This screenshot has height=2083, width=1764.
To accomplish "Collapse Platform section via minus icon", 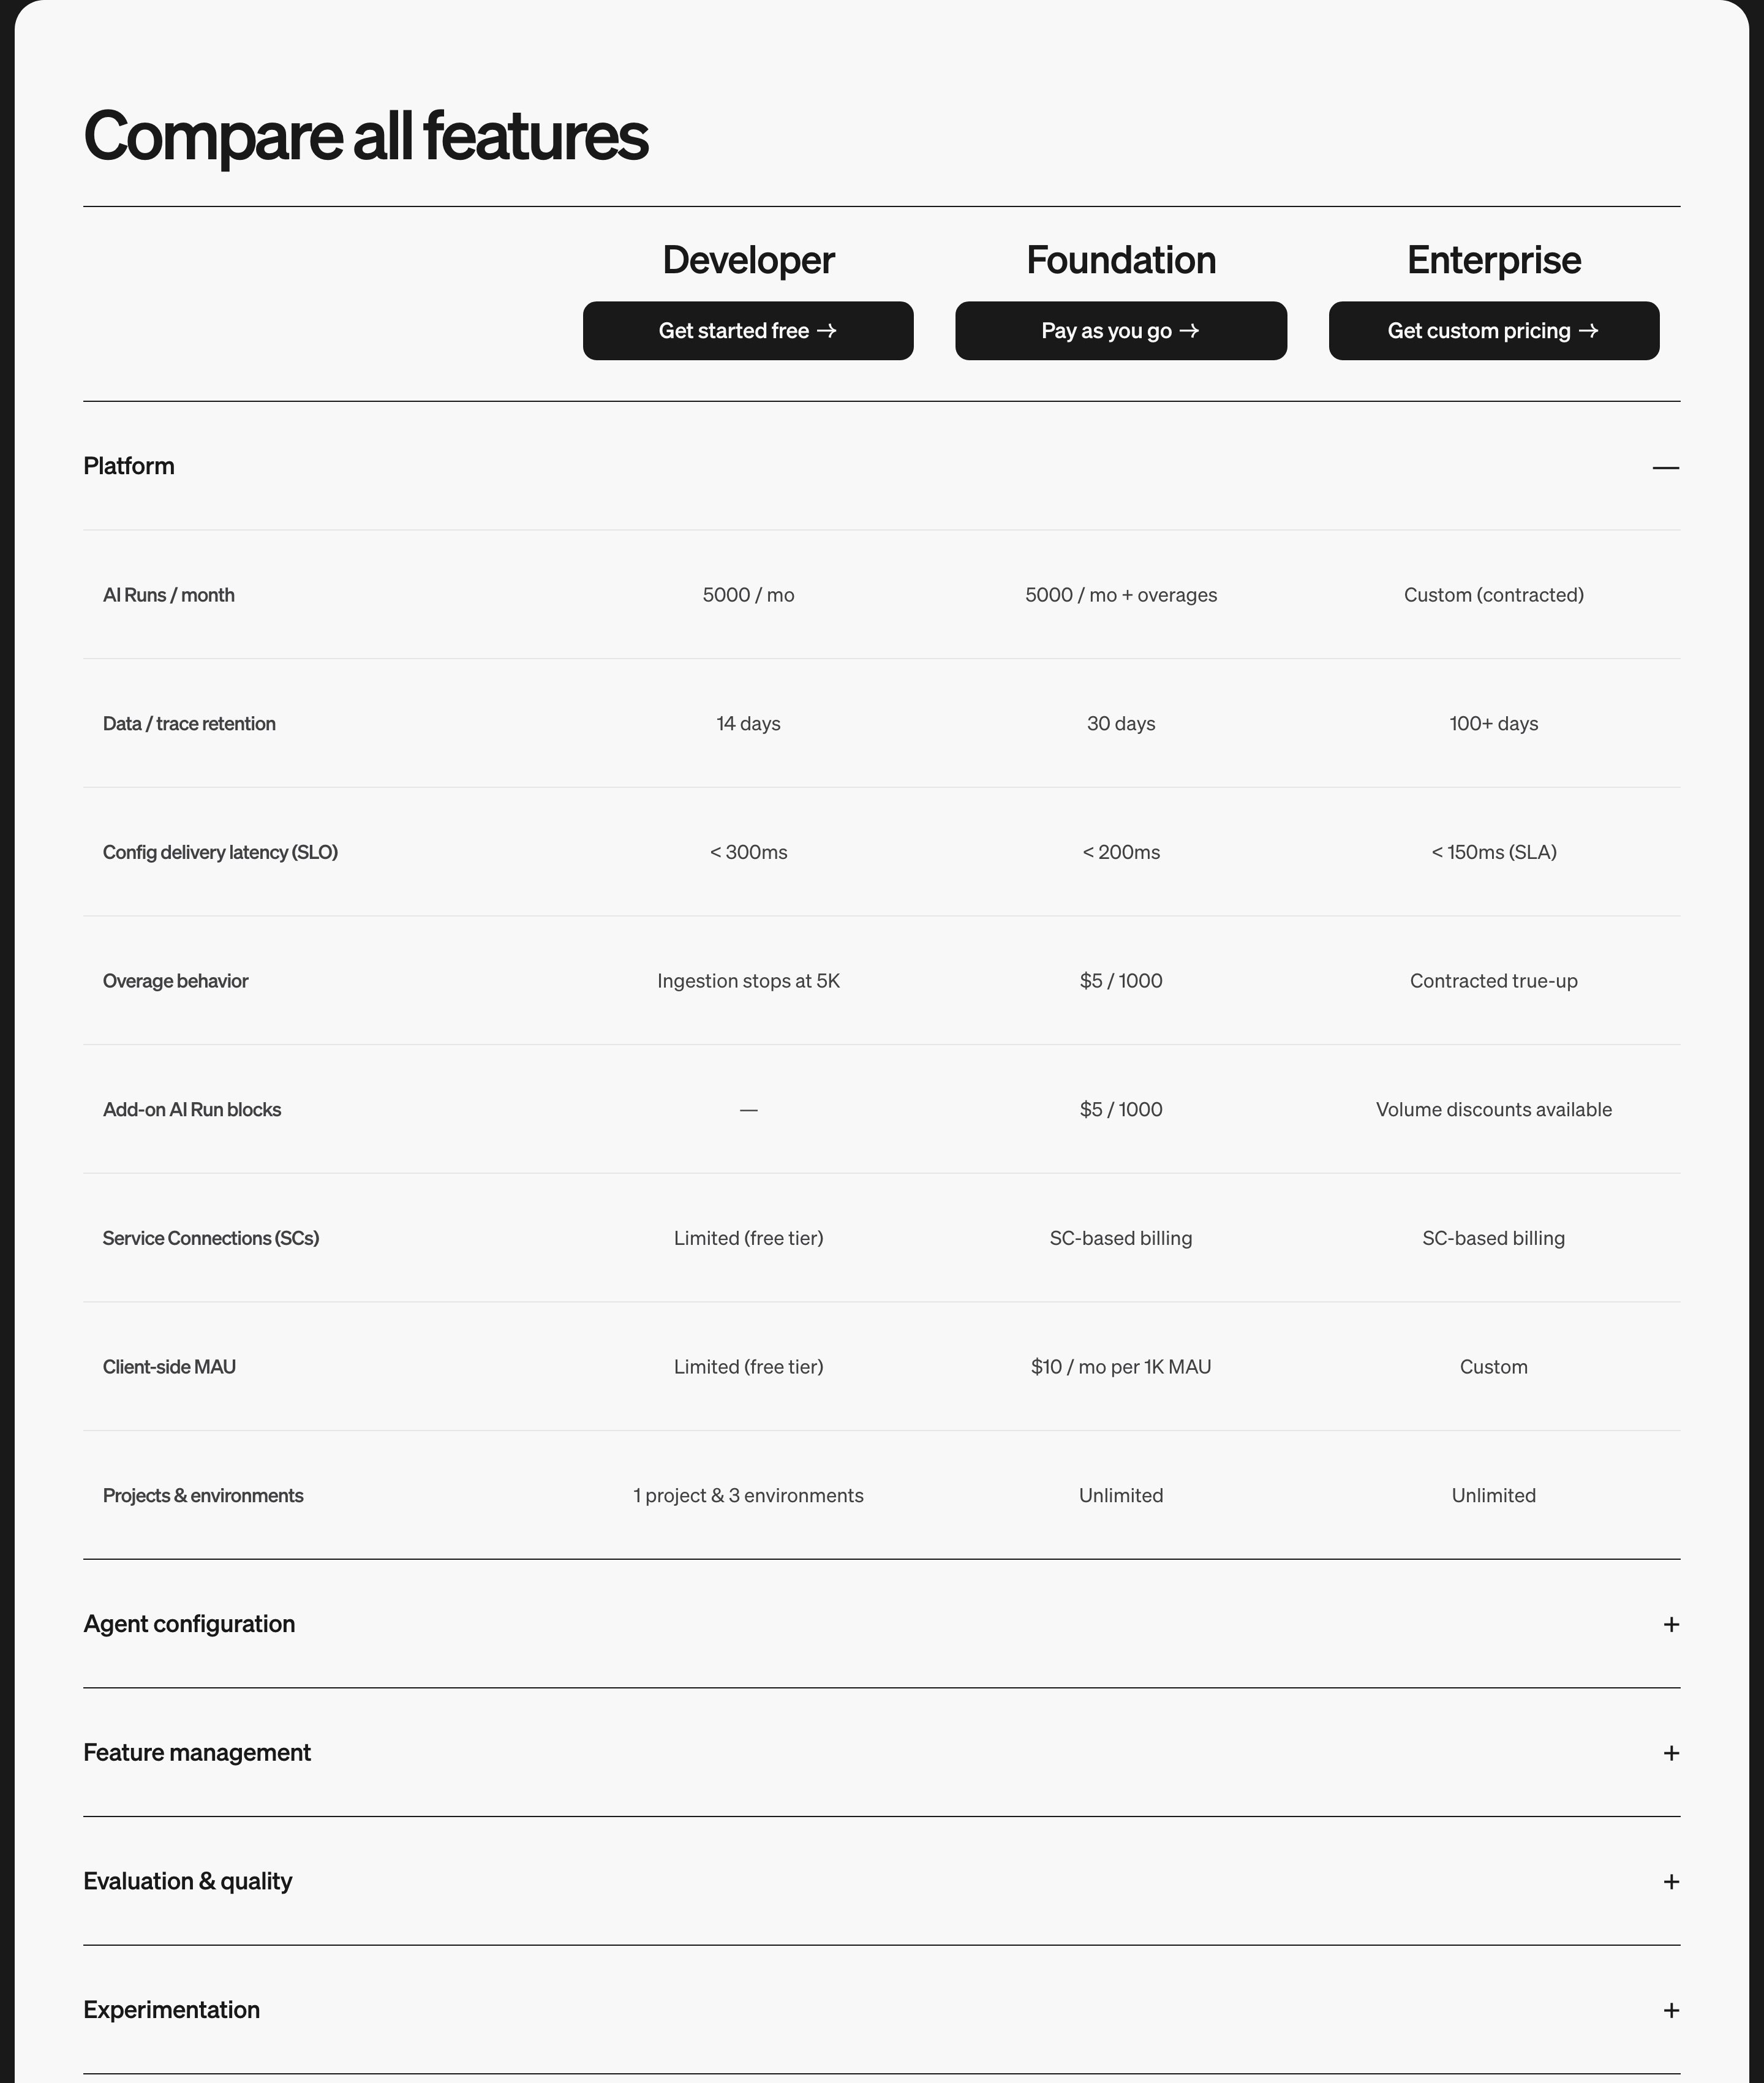I will point(1665,467).
